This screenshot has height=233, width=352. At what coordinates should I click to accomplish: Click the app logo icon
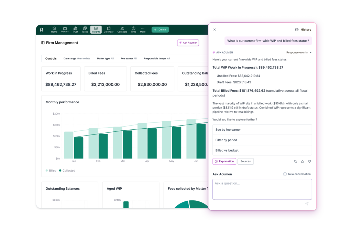point(42,30)
